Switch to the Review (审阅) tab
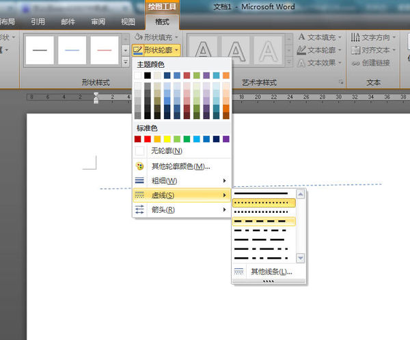Screen dimensions: 410x340 [x=98, y=22]
